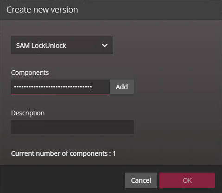Screen dimensions: 222x193
Task: Click the component count value 1
Action: [x=114, y=153]
